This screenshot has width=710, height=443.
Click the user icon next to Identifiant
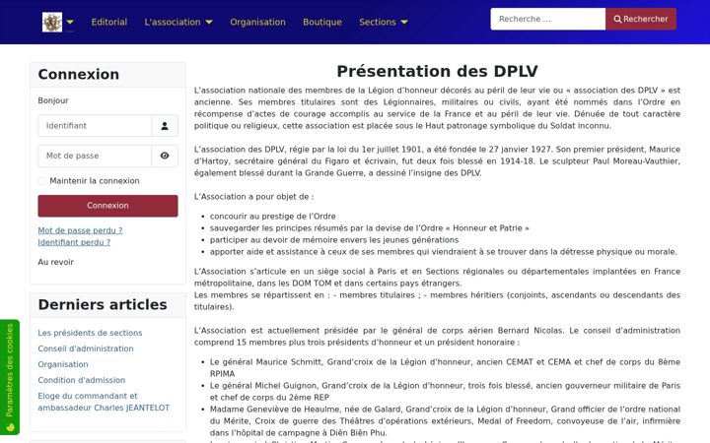[x=165, y=126]
